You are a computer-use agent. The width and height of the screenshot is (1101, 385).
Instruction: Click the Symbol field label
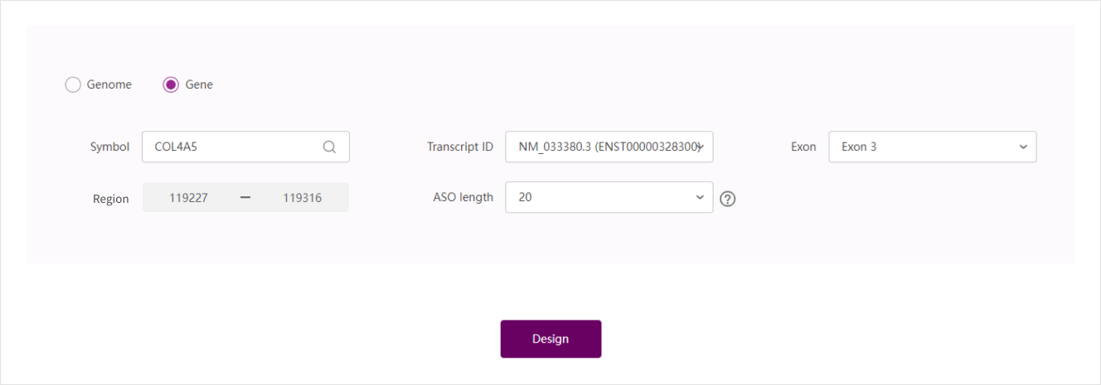pos(109,147)
